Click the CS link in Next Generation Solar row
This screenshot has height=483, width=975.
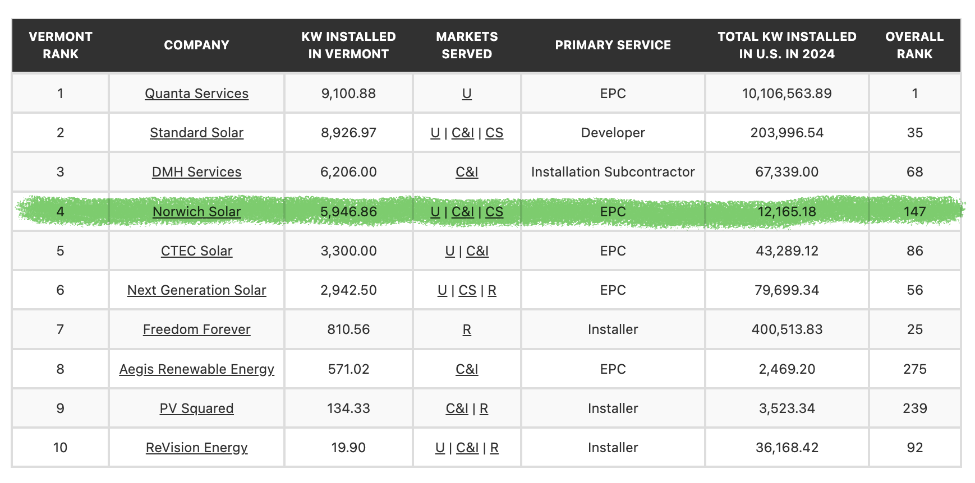pyautogui.click(x=467, y=290)
